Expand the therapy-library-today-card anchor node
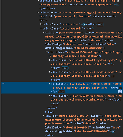123x137 pixels. [50, 84]
